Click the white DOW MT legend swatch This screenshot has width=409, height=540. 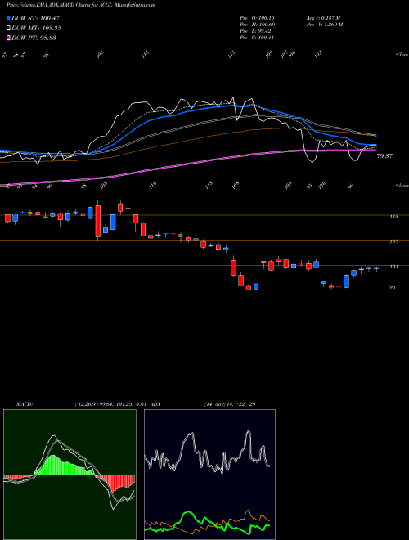pyautogui.click(x=8, y=28)
